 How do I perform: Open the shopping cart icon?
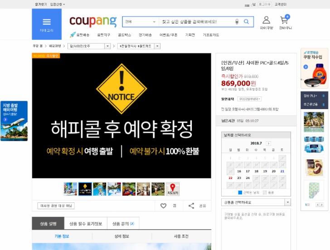coord(285,23)
